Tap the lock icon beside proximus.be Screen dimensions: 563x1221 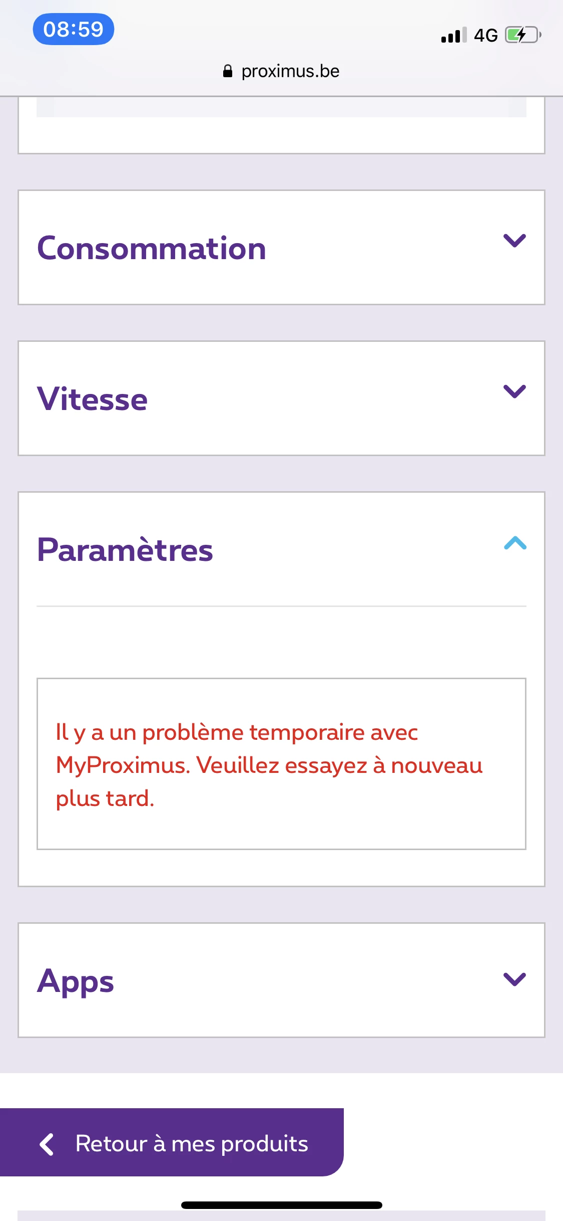tap(228, 71)
